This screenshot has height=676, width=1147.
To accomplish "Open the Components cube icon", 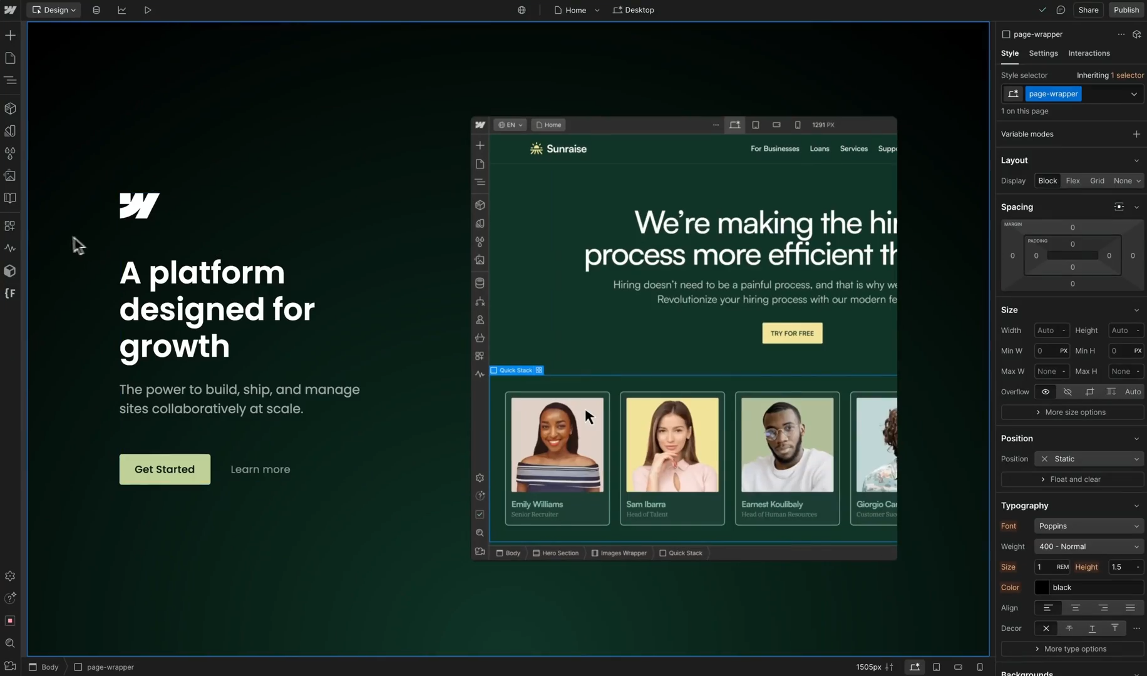I will [x=10, y=108].
